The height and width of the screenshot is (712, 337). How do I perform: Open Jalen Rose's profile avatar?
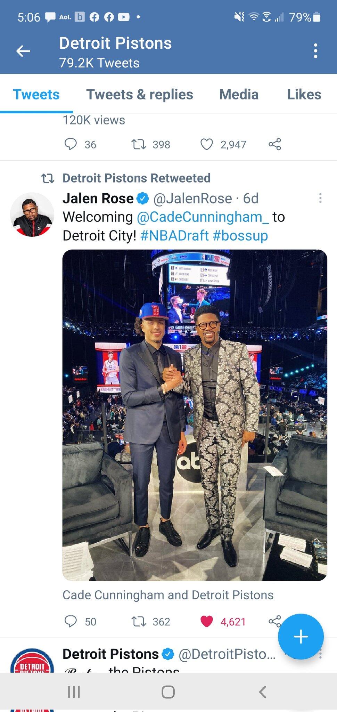[x=32, y=215]
